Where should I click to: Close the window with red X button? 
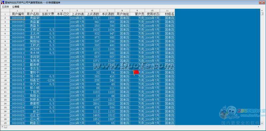(x=262, y=3)
